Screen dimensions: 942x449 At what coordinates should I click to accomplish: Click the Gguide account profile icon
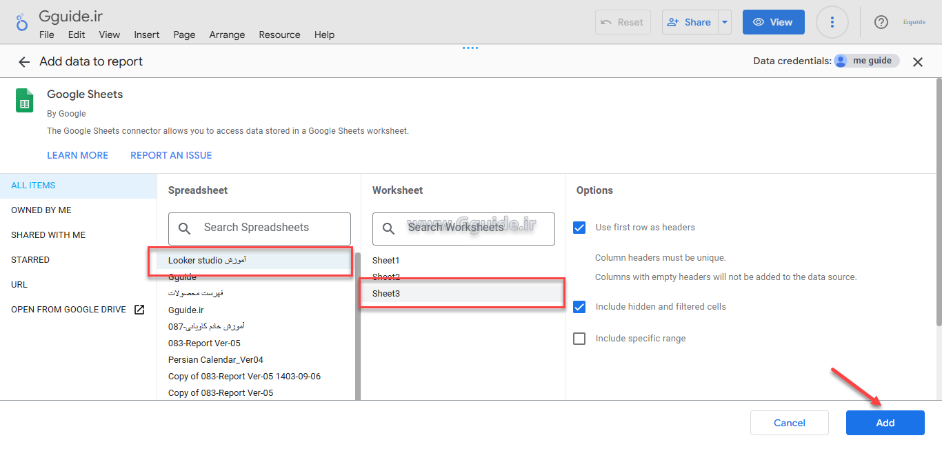pos(914,22)
